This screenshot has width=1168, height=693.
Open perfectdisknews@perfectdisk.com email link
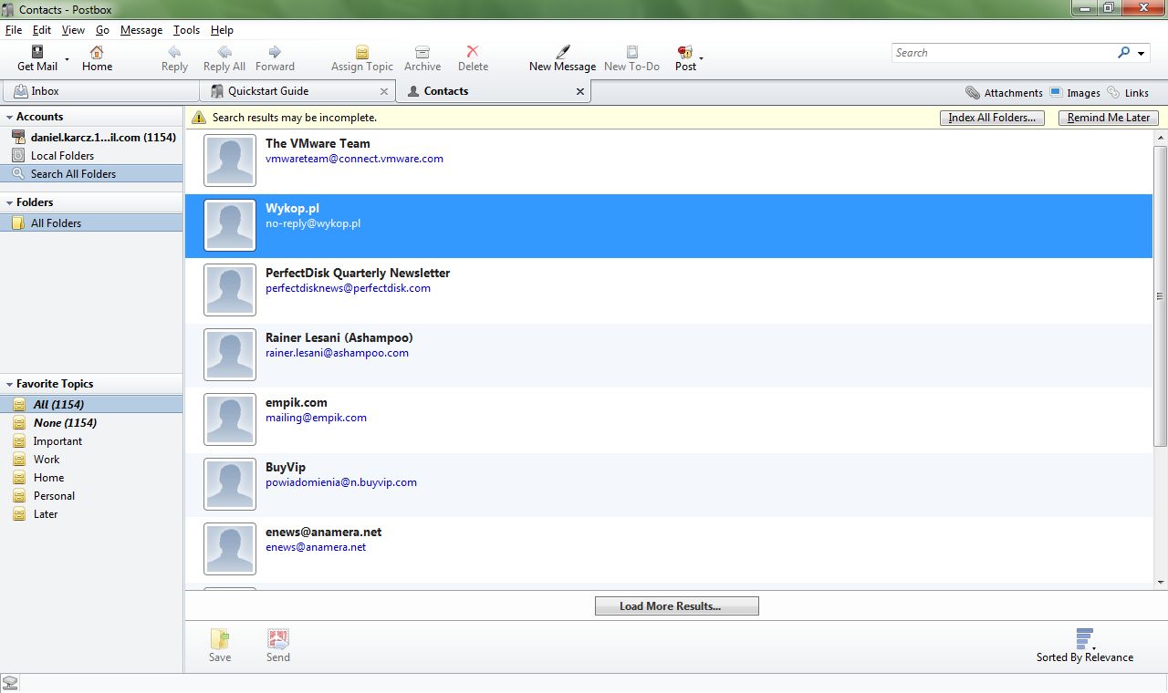[x=348, y=288]
